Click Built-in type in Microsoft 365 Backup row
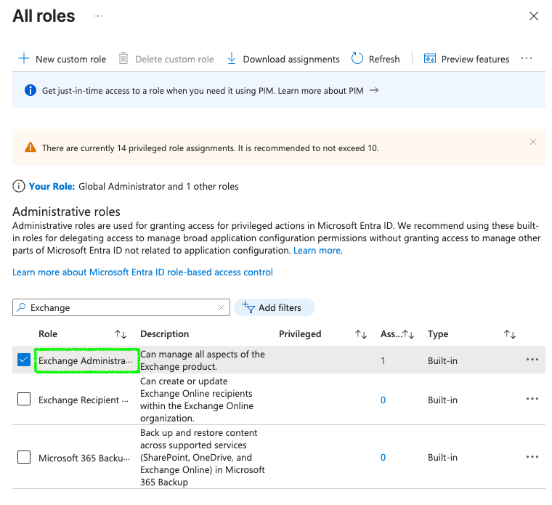Image resolution: width=552 pixels, height=505 pixels. pos(442,458)
